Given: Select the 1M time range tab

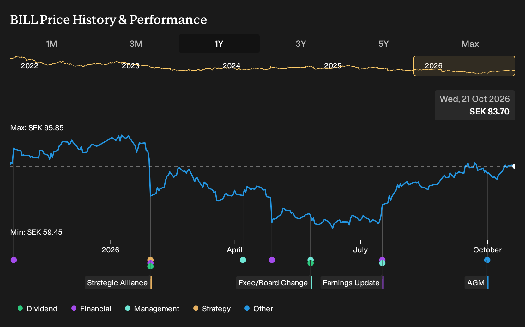Looking at the screenshot, I should [x=51, y=44].
